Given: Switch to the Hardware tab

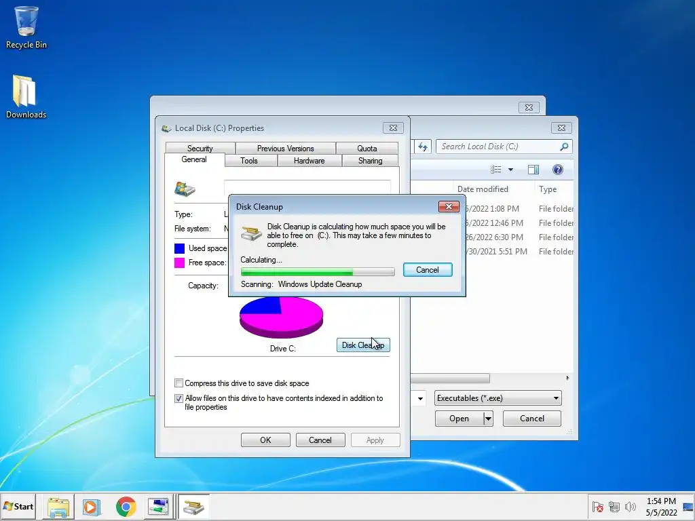Looking at the screenshot, I should [309, 161].
